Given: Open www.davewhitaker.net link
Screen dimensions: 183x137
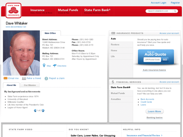Looking at the screenshot, I should (x=16, y=27).
